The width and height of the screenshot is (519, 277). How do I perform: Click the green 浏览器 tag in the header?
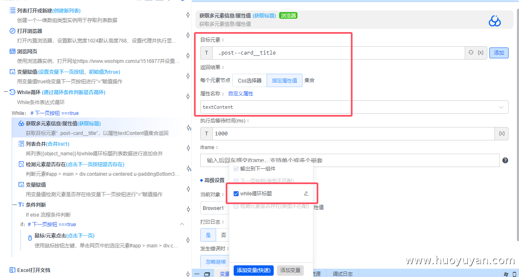[288, 15]
